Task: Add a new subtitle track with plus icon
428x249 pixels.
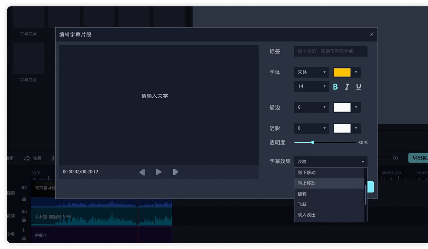Action: coord(24,230)
